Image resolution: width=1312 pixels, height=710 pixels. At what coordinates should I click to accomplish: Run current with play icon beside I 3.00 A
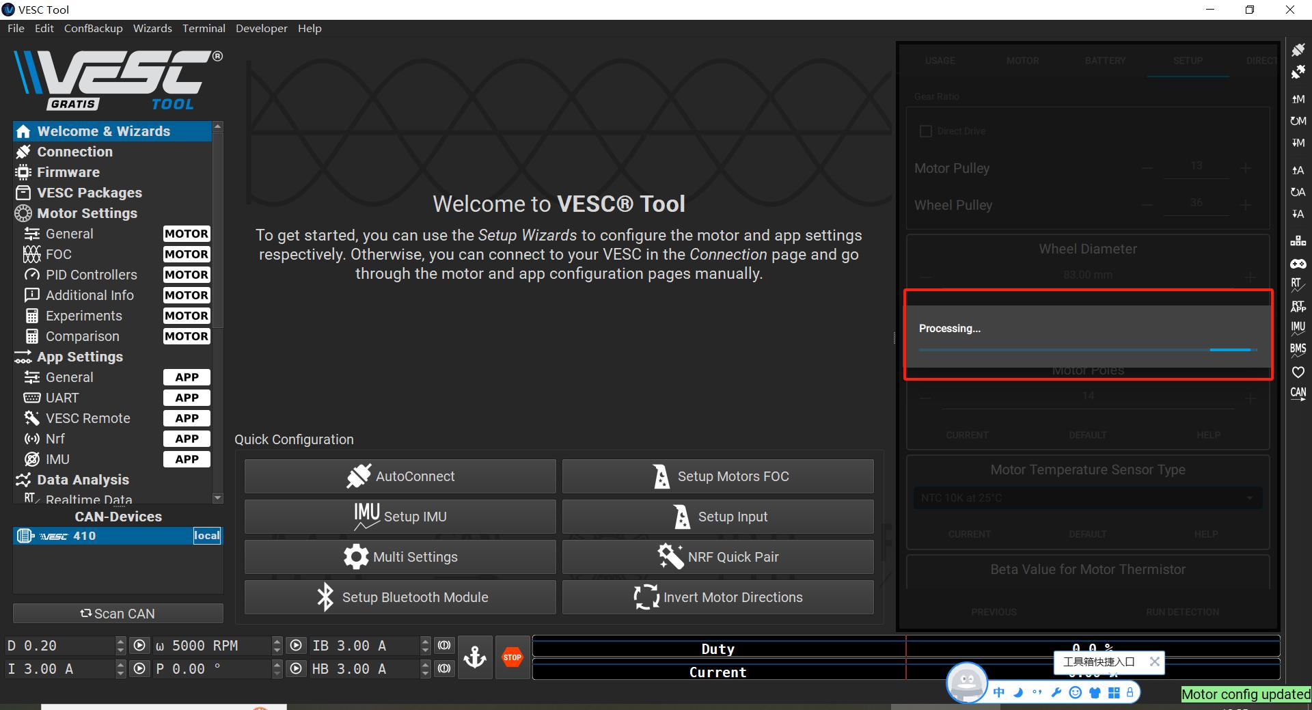click(x=139, y=669)
